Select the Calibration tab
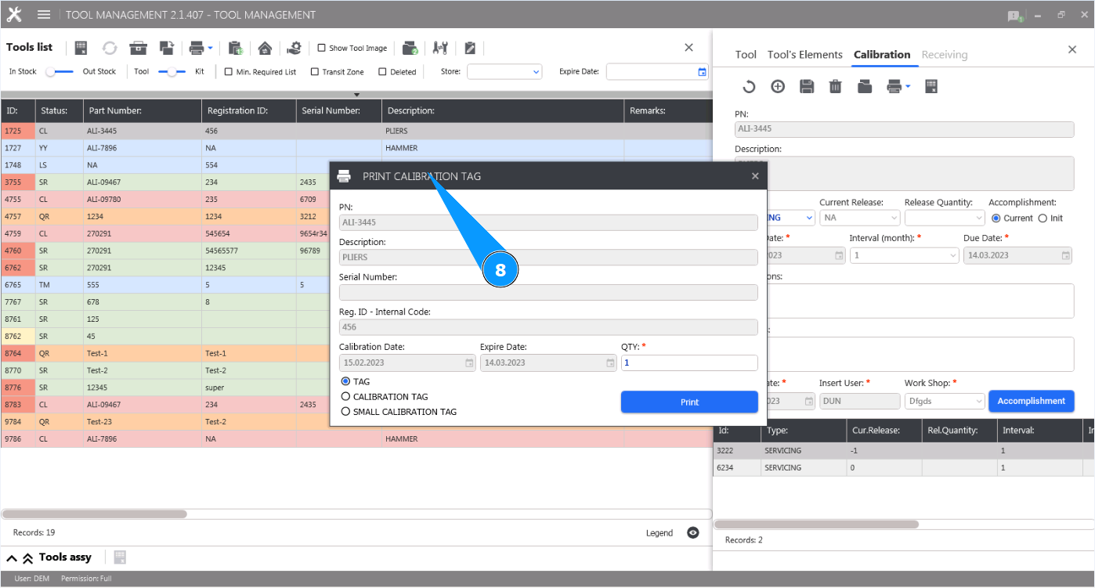This screenshot has height=588, width=1095. (882, 55)
